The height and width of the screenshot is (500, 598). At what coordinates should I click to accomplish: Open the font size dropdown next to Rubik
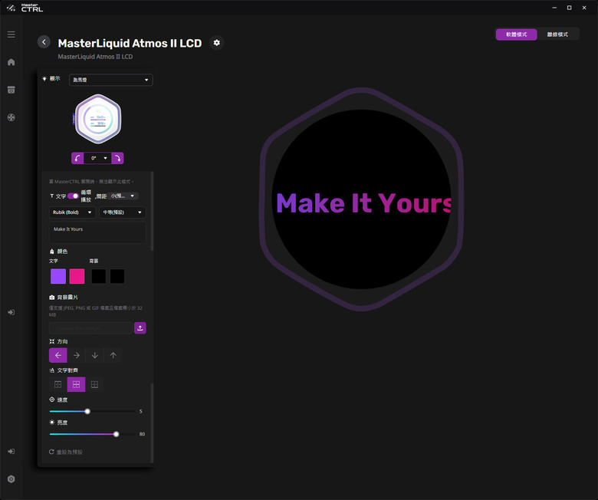pyautogui.click(x=123, y=212)
